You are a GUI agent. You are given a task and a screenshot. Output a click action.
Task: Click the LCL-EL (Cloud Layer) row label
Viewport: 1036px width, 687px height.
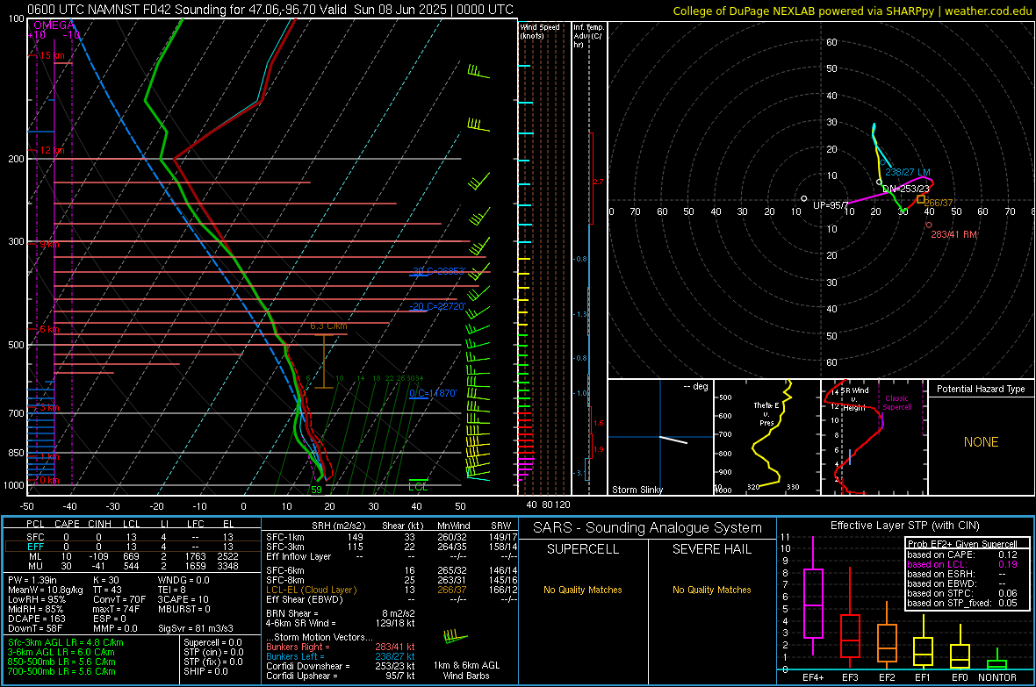click(311, 590)
